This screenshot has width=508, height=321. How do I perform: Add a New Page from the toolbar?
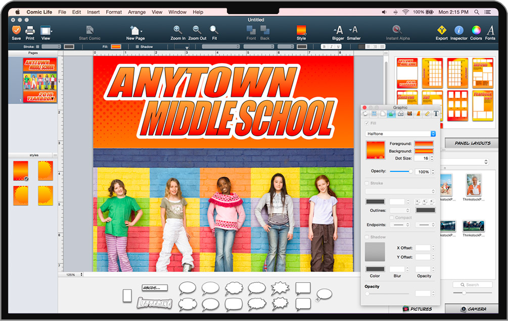coord(135,30)
